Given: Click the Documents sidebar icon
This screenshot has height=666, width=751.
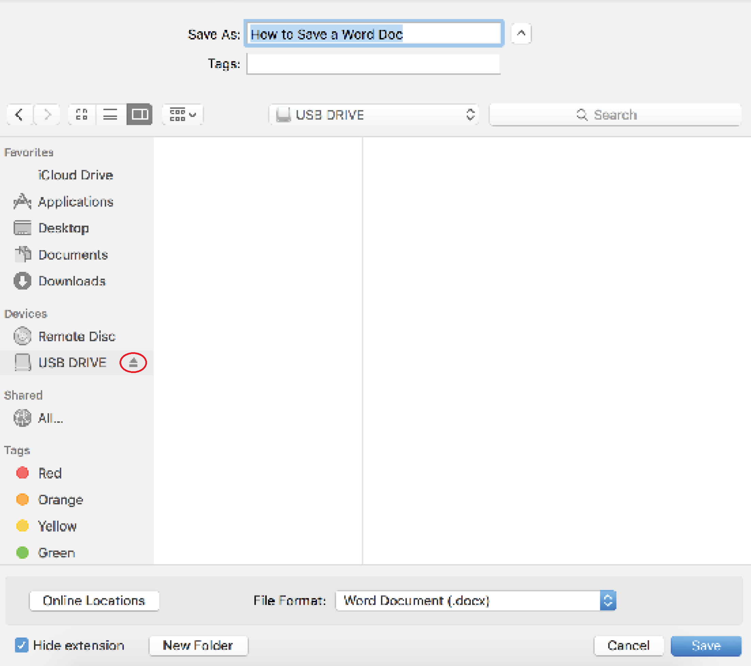Looking at the screenshot, I should coord(23,254).
